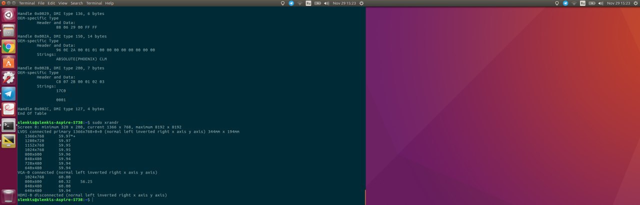Click the lightbulb indicator above the wallpaper
The image size is (640, 205).
coord(557,3)
